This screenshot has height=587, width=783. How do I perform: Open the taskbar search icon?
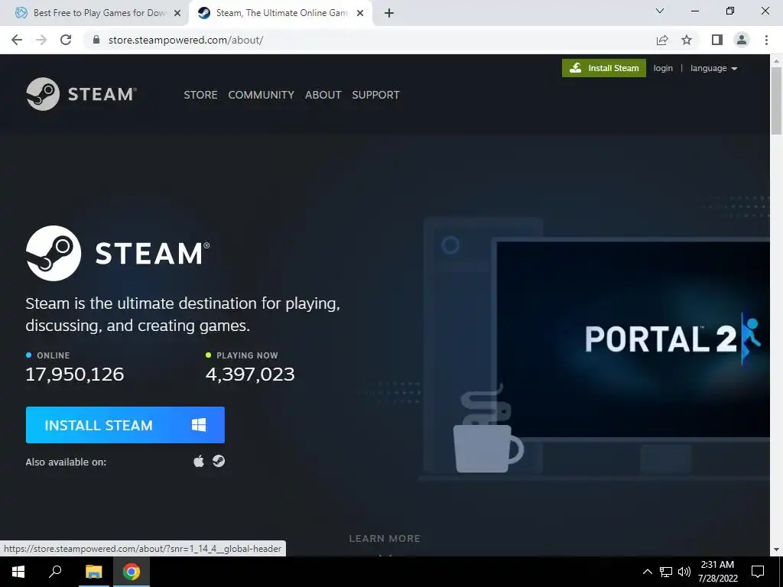pos(55,572)
